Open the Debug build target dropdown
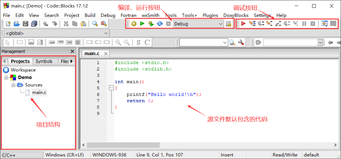 (x=199, y=24)
